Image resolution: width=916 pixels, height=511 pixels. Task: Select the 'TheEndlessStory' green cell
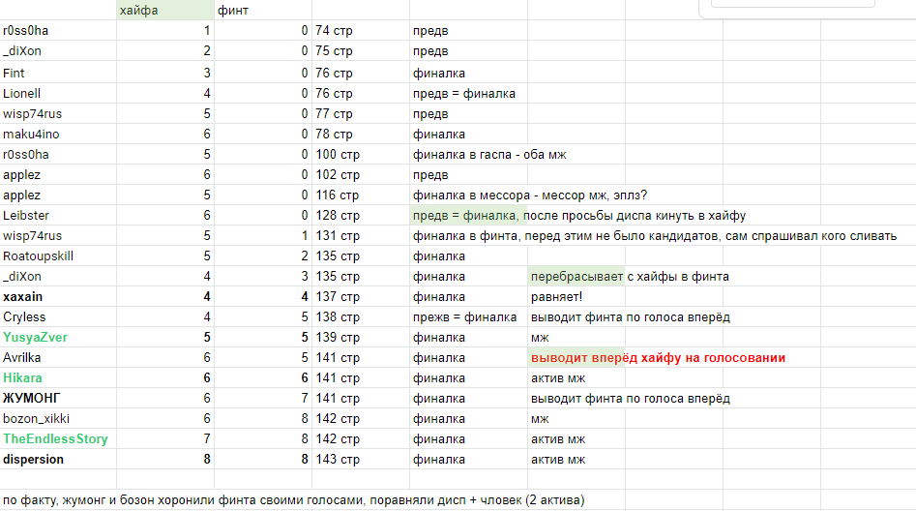[58, 438]
